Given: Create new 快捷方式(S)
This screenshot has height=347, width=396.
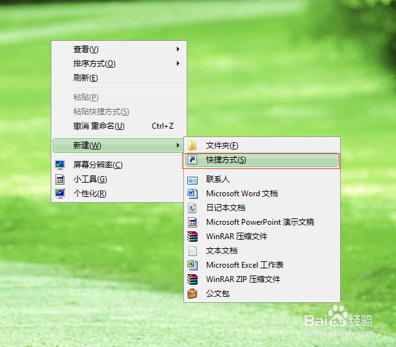Looking at the screenshot, I should coord(262,160).
